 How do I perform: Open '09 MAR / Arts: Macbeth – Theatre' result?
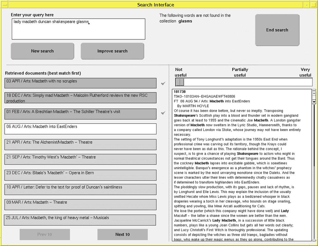point(80,204)
